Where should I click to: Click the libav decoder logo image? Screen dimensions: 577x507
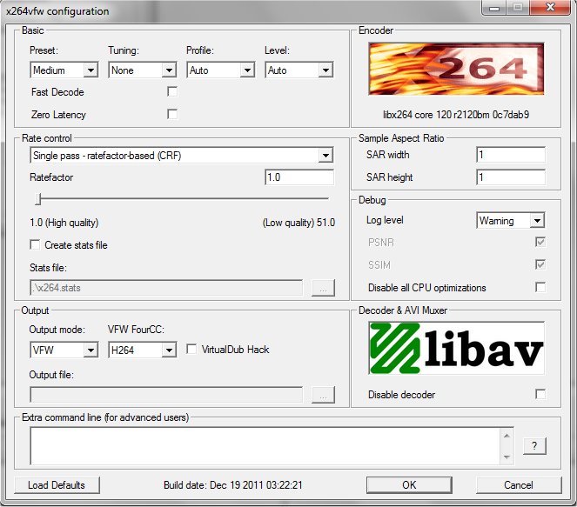tap(456, 348)
